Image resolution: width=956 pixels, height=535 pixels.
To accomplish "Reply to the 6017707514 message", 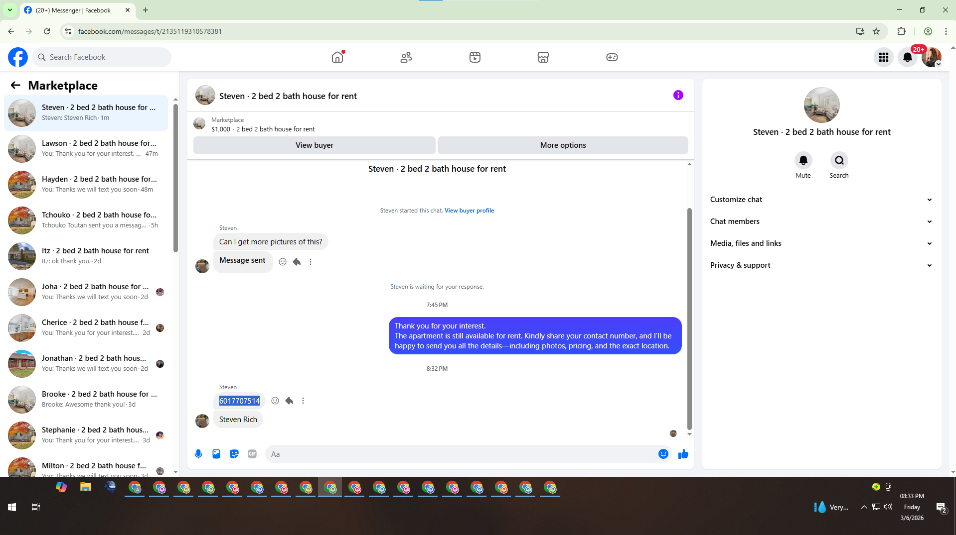I will (x=289, y=401).
